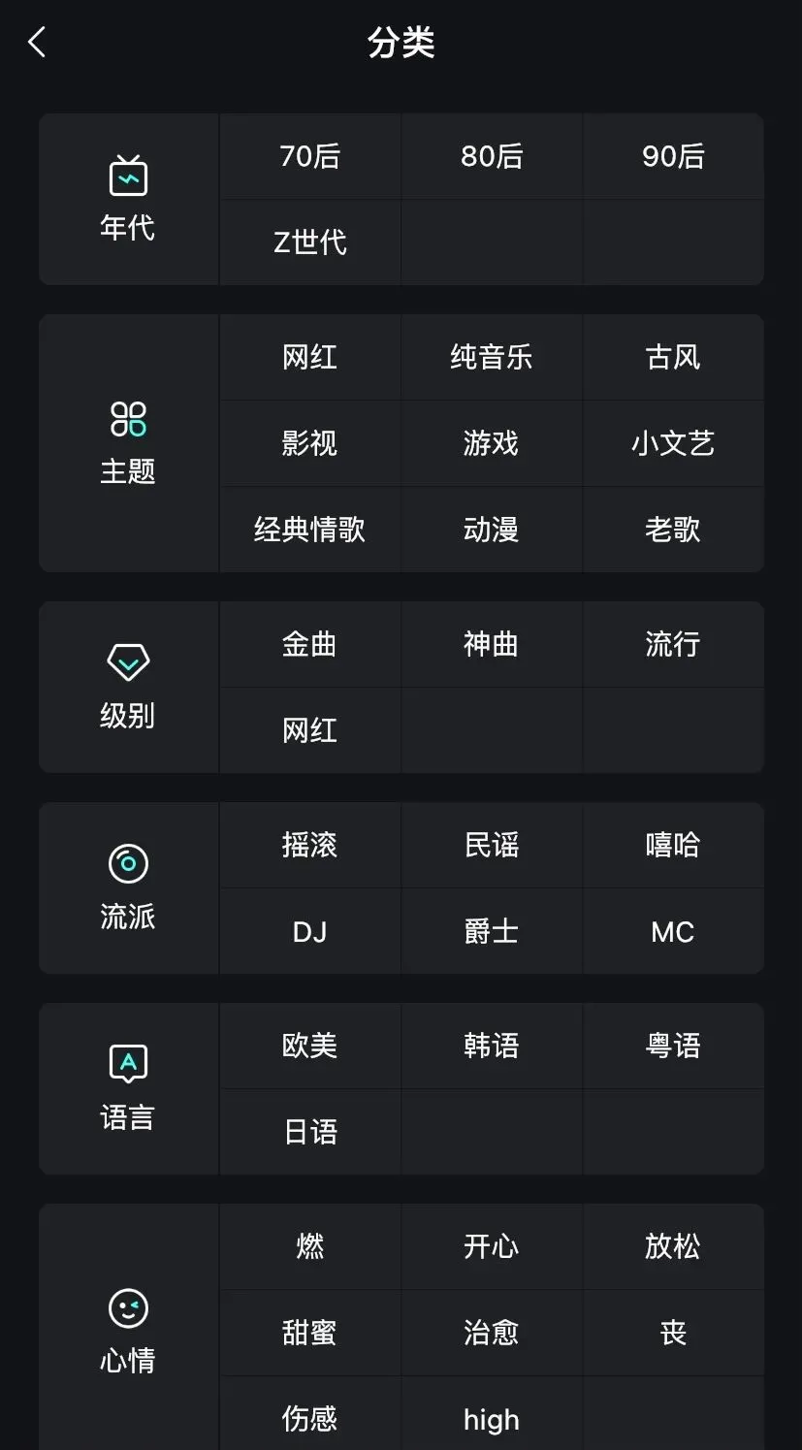Tap the 流派 disc icon
Image resolution: width=802 pixels, height=1450 pixels.
(x=128, y=863)
